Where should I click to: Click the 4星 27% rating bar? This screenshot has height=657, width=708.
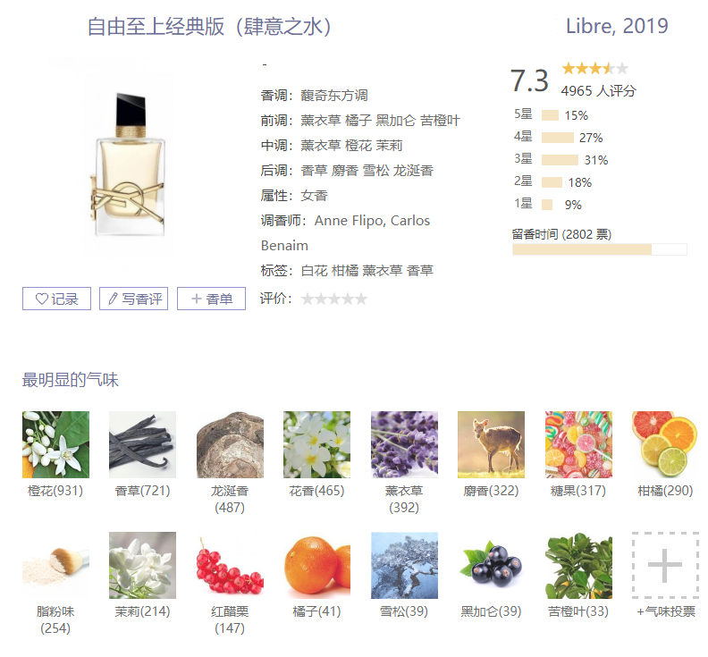pyautogui.click(x=558, y=138)
